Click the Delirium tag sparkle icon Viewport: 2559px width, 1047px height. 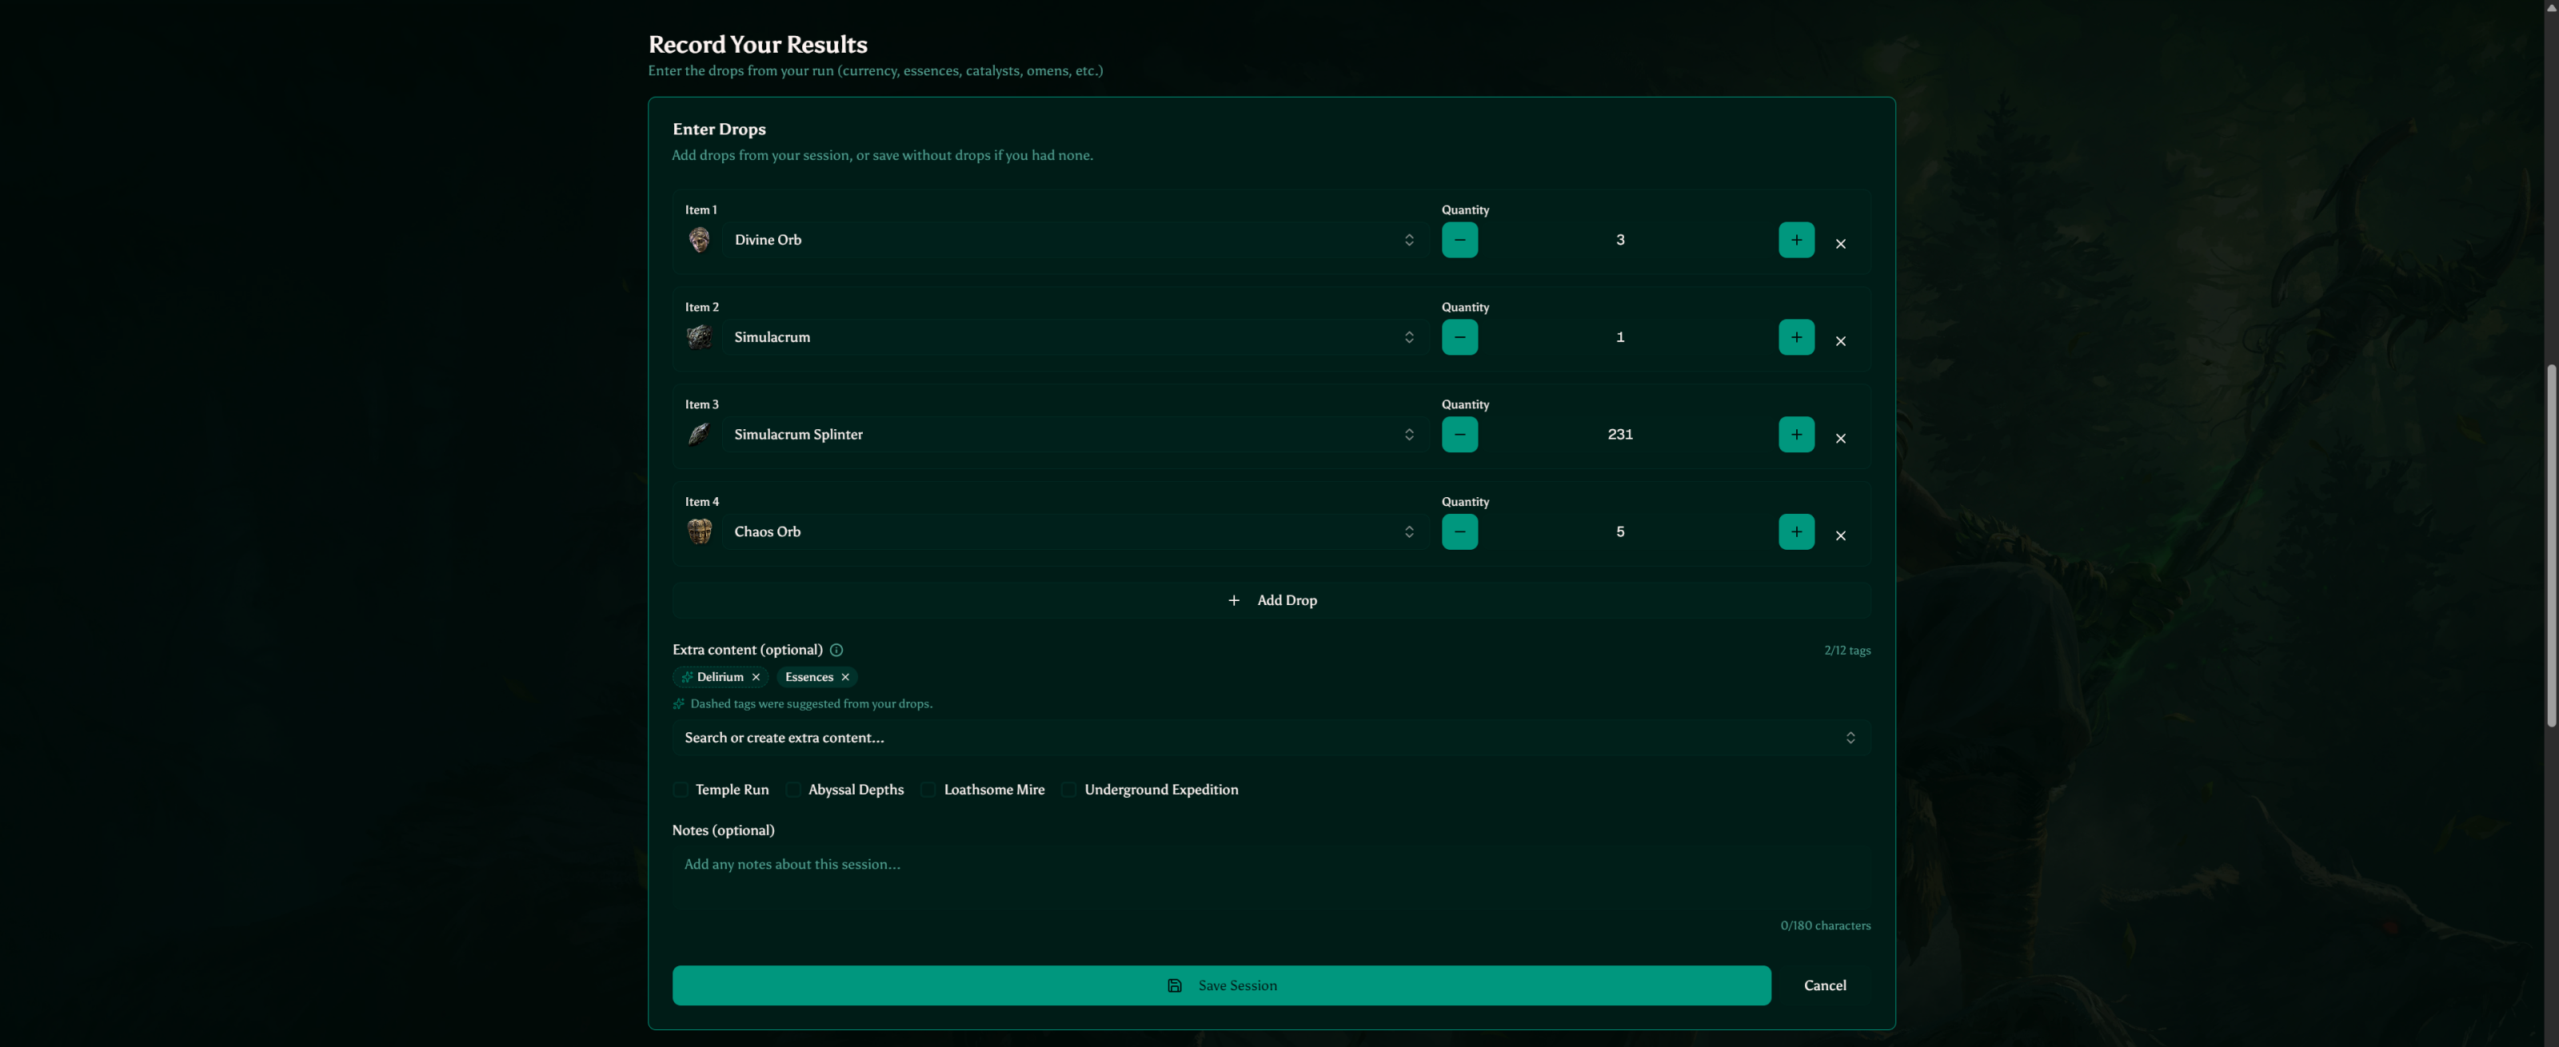pyautogui.click(x=686, y=677)
